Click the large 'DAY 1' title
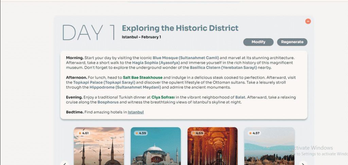Screen dimensions: 348x165 coord(89,32)
